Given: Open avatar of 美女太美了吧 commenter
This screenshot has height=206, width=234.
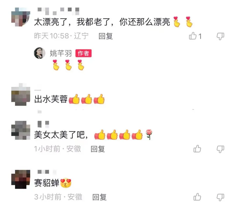Looking at the screenshot, I should (x=21, y=130).
